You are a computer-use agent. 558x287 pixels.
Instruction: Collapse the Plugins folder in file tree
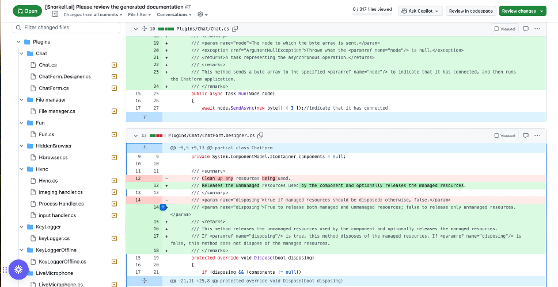pyautogui.click(x=18, y=42)
